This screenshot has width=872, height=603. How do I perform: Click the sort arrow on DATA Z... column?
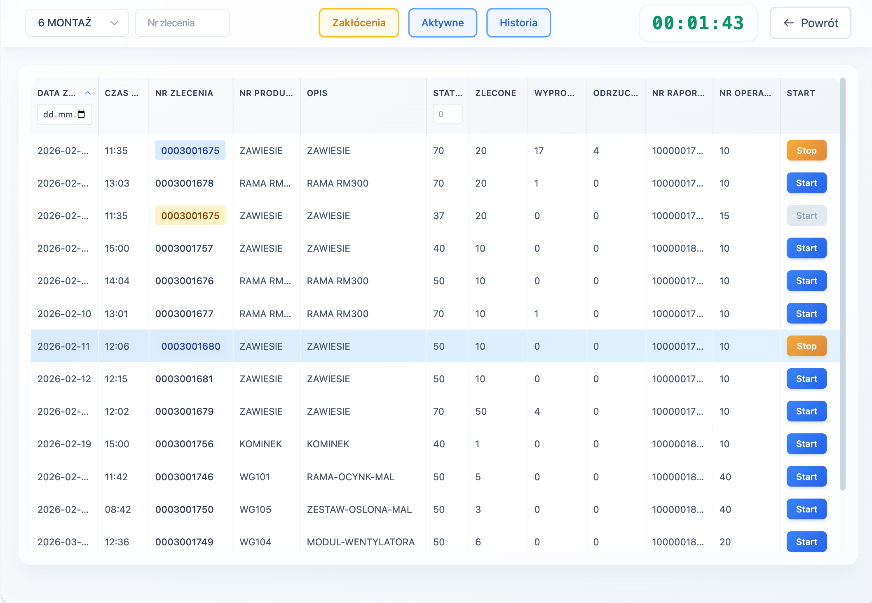coord(88,93)
